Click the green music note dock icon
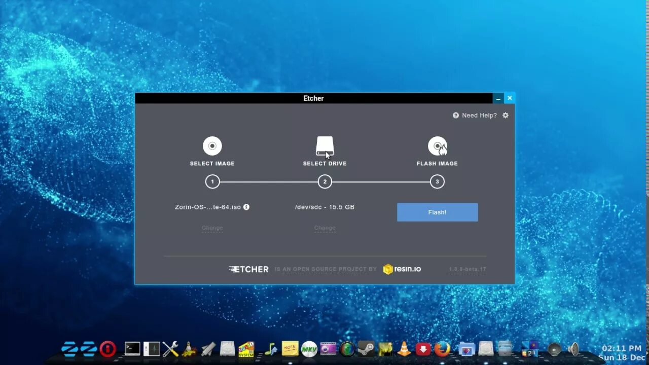Screen dimensions: 649x365 tap(271, 349)
